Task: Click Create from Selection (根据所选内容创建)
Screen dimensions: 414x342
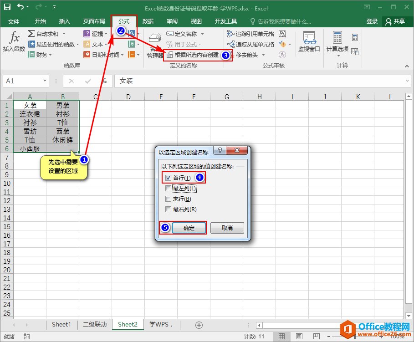Action: pos(196,55)
